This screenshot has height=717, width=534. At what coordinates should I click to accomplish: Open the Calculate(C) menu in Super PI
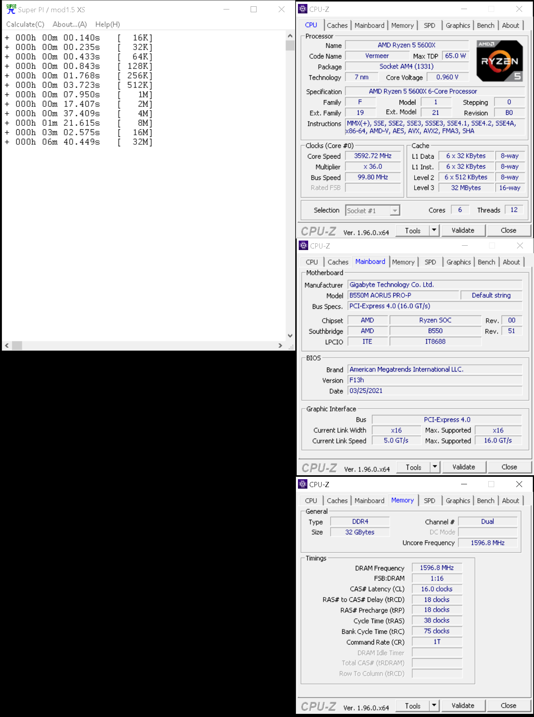(x=25, y=24)
